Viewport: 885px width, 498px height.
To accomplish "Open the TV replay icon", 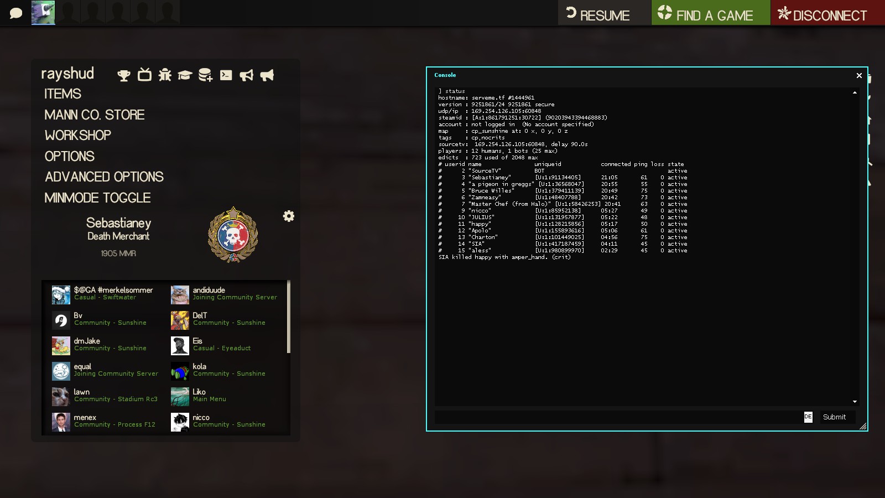I will tap(144, 75).
